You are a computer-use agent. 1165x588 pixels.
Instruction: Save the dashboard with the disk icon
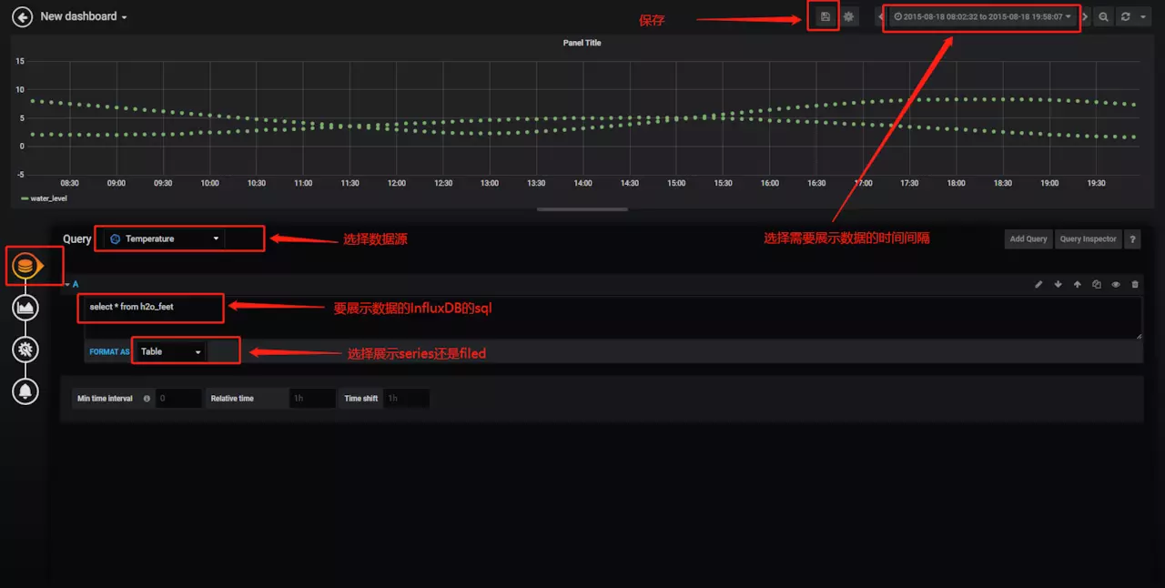825,16
